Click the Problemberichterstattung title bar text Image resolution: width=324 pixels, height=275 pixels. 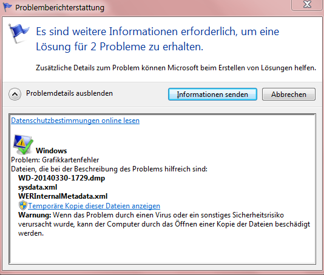tap(59, 8)
